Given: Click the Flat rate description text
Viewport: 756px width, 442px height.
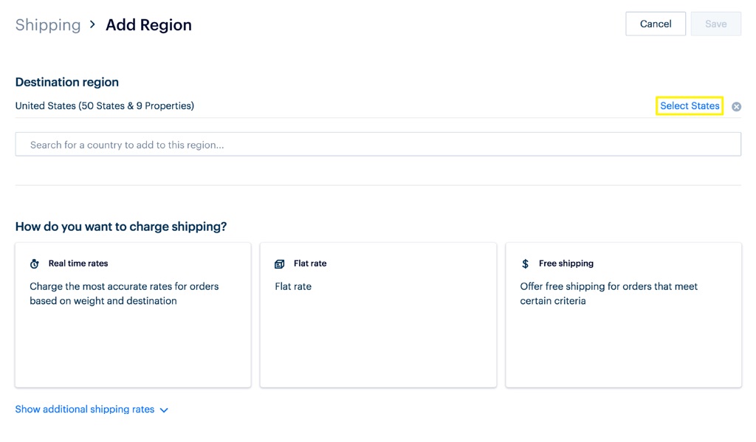Looking at the screenshot, I should point(293,286).
